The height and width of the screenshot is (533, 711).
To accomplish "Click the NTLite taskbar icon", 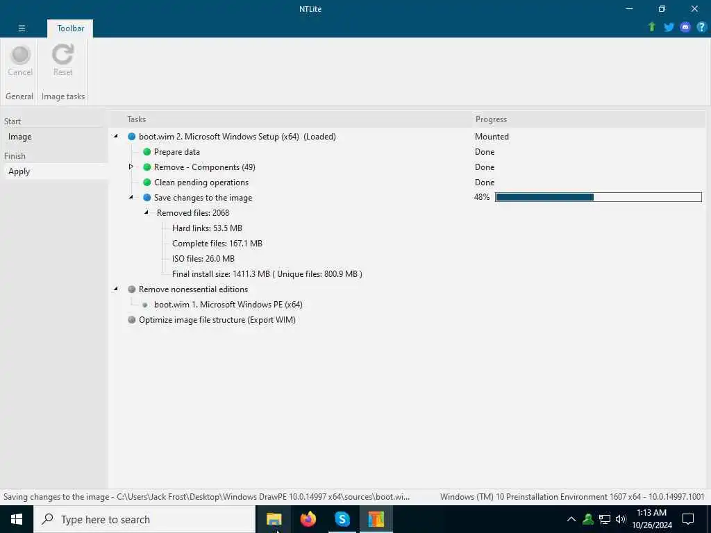I will [376, 519].
